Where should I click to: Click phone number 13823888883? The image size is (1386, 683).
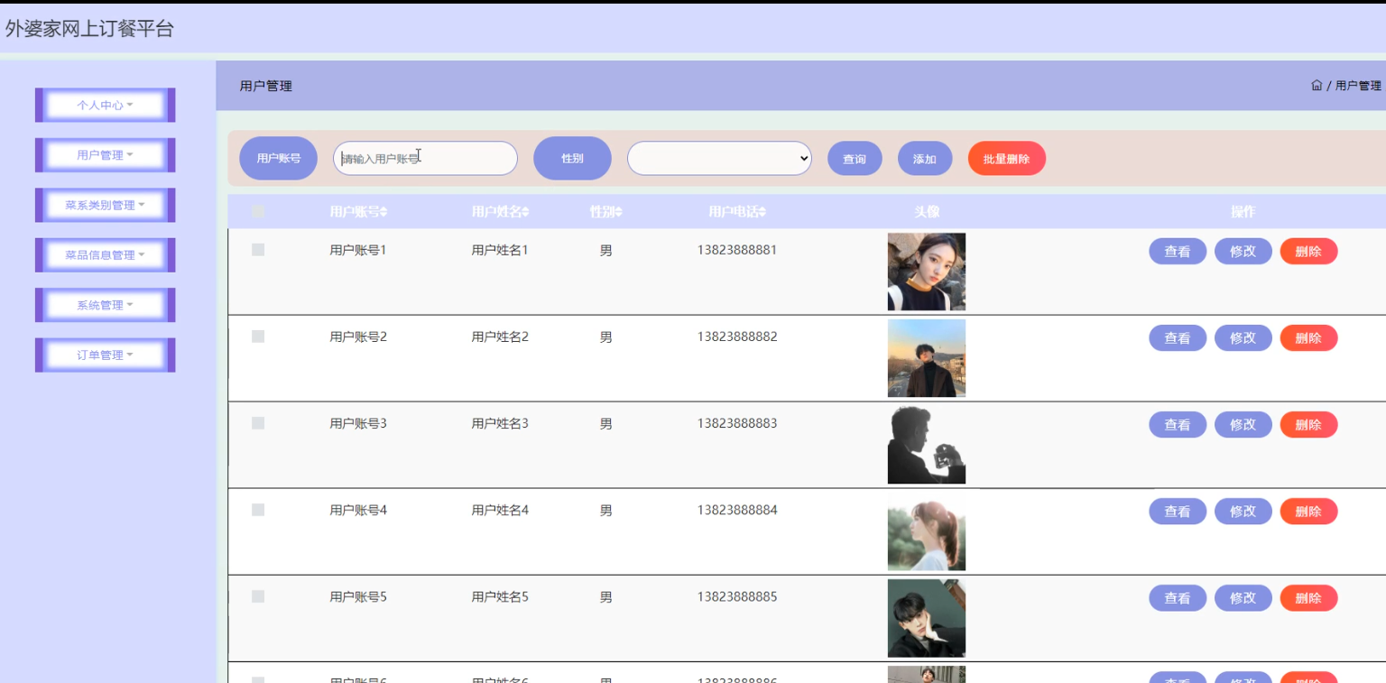(737, 423)
